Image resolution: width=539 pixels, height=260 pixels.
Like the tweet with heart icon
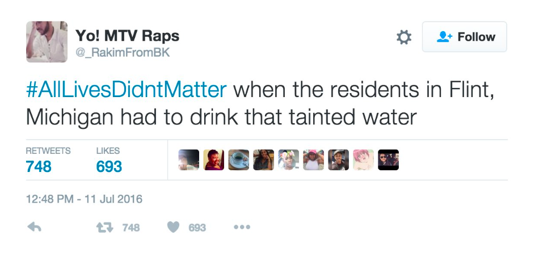coord(173,227)
